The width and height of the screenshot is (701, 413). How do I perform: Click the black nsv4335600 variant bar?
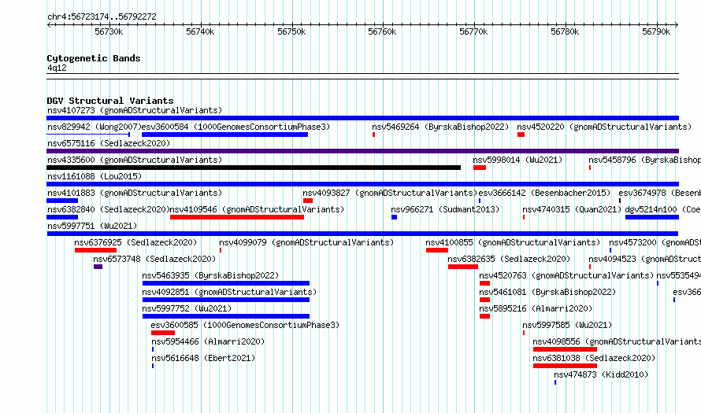pyautogui.click(x=254, y=168)
